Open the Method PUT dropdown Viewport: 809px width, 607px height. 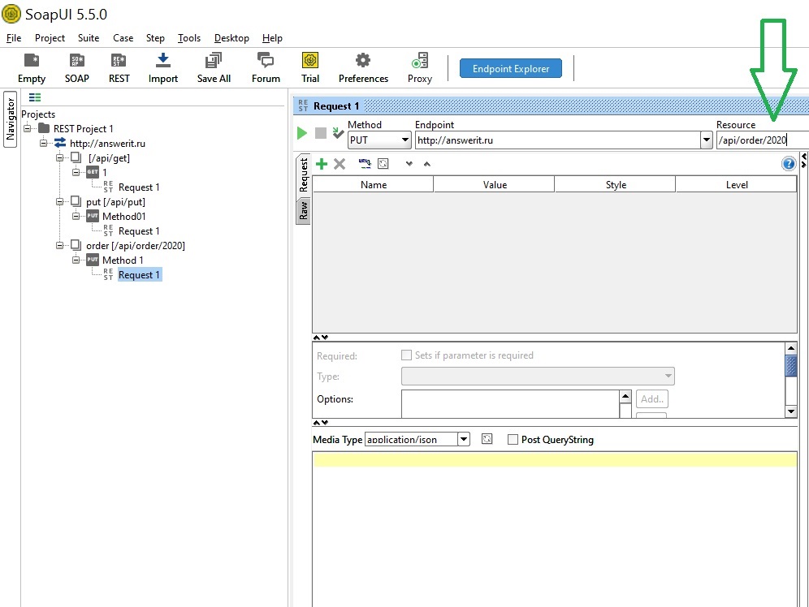point(379,140)
